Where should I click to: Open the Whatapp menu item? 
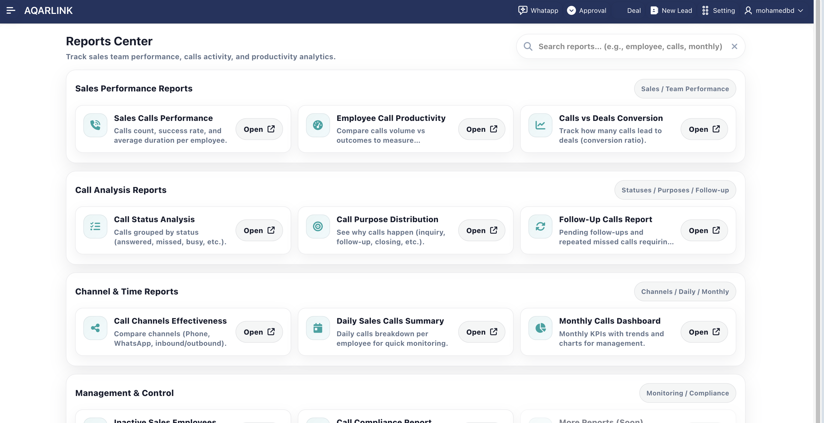point(538,11)
